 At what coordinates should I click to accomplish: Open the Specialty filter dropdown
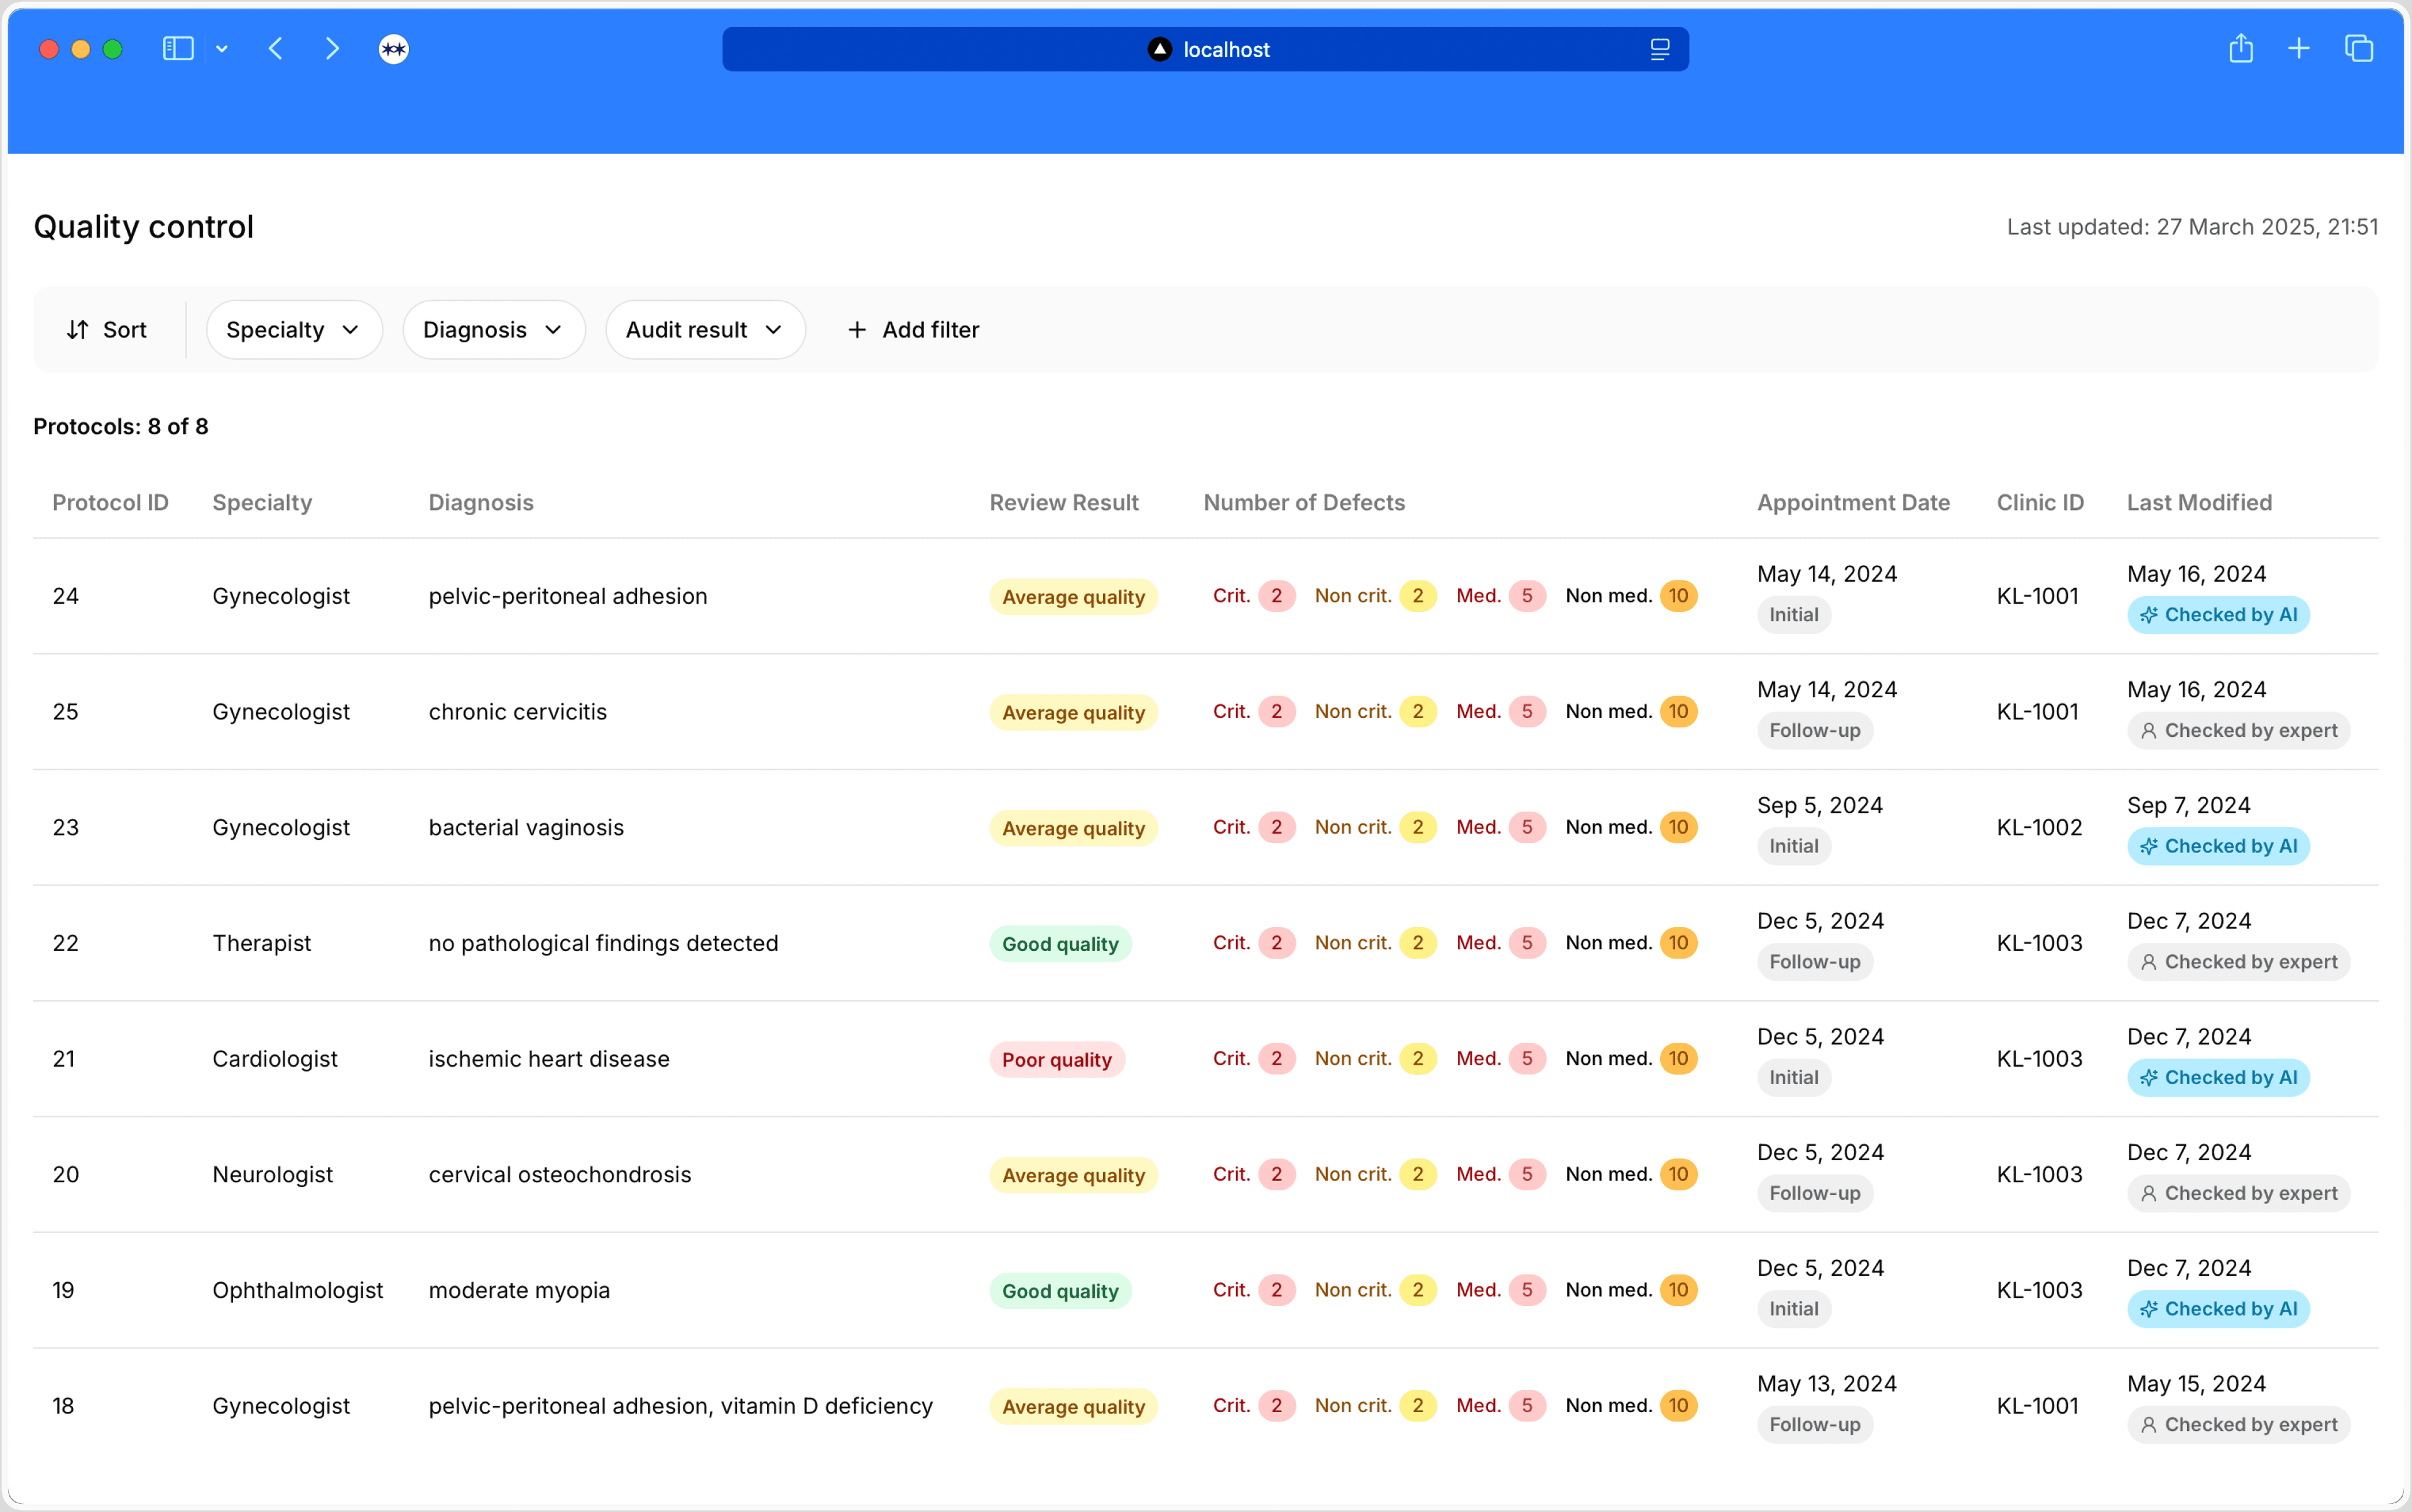pos(294,330)
